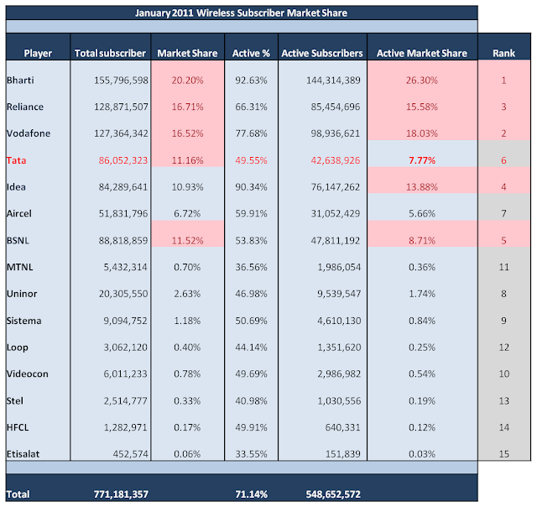Click the Etisalat player cell
The image size is (537, 507).
[x=23, y=454]
